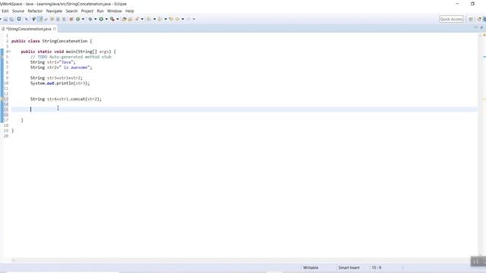Screen dimensions: 486x273
Task: Open the Navigate menu
Action: (54, 11)
